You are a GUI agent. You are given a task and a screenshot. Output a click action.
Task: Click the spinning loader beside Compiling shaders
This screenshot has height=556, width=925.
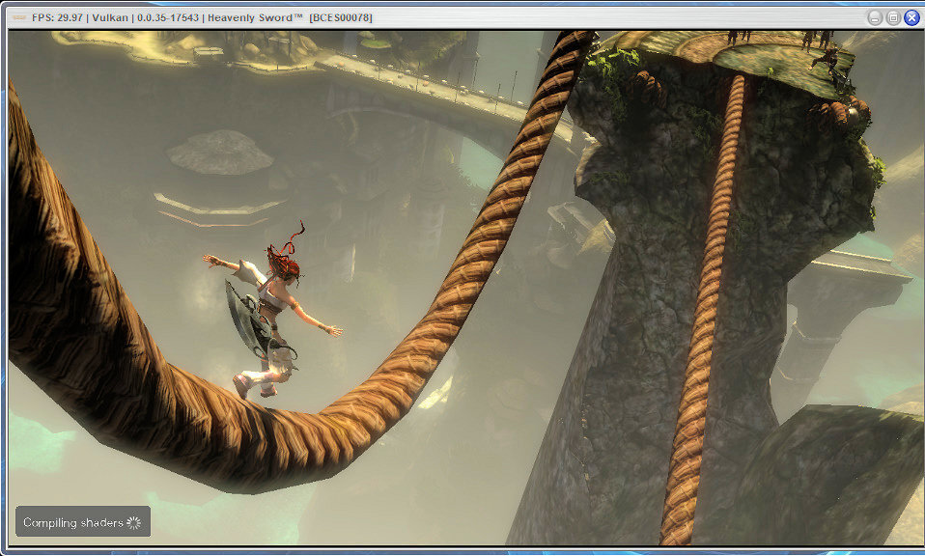(134, 522)
